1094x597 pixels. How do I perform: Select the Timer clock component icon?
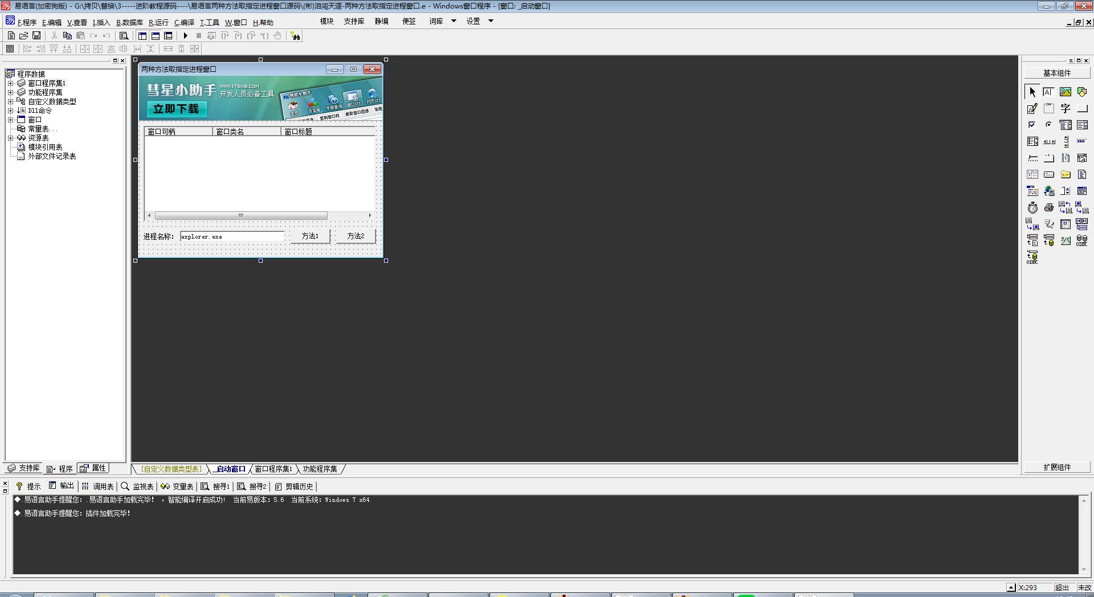coord(1032,207)
